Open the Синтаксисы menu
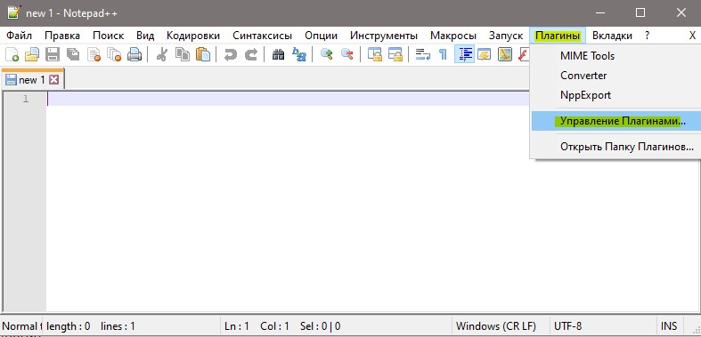 coord(263,36)
